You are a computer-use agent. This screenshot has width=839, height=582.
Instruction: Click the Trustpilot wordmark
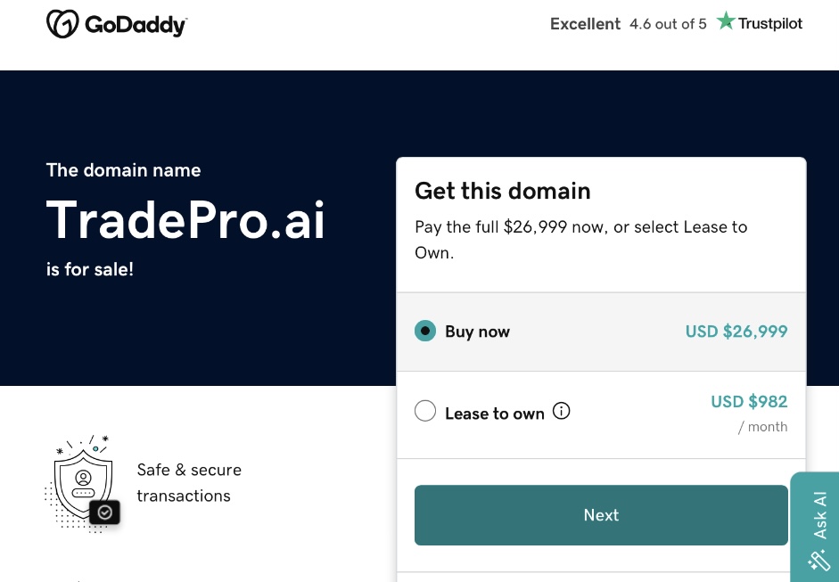click(x=770, y=24)
